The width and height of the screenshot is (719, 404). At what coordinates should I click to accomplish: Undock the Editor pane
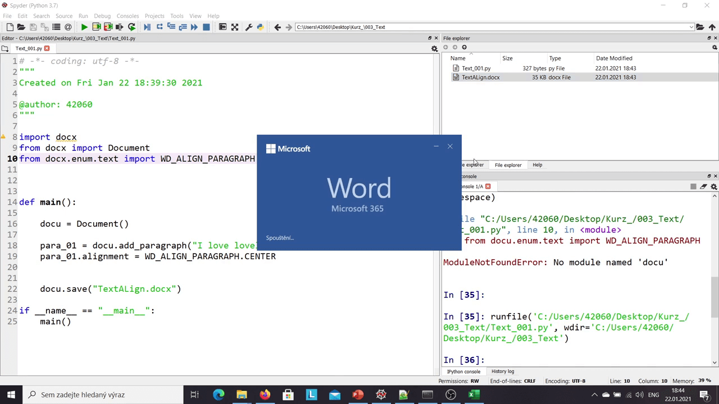pyautogui.click(x=430, y=38)
